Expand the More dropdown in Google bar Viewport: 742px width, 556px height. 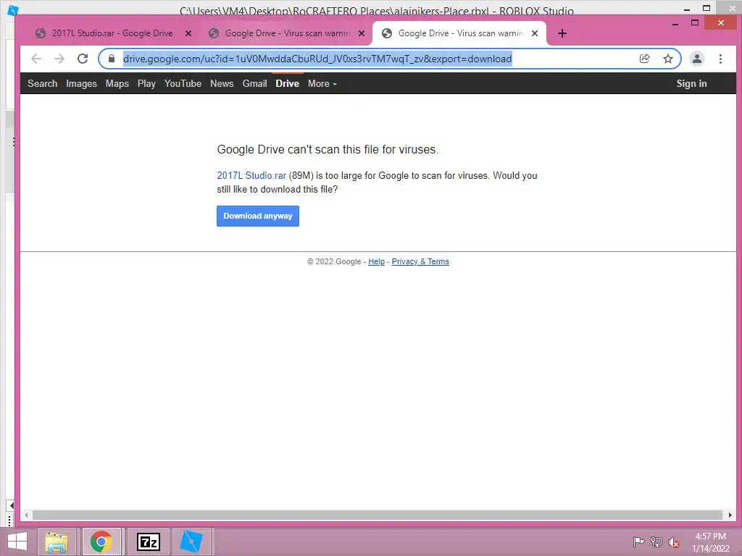(x=322, y=84)
